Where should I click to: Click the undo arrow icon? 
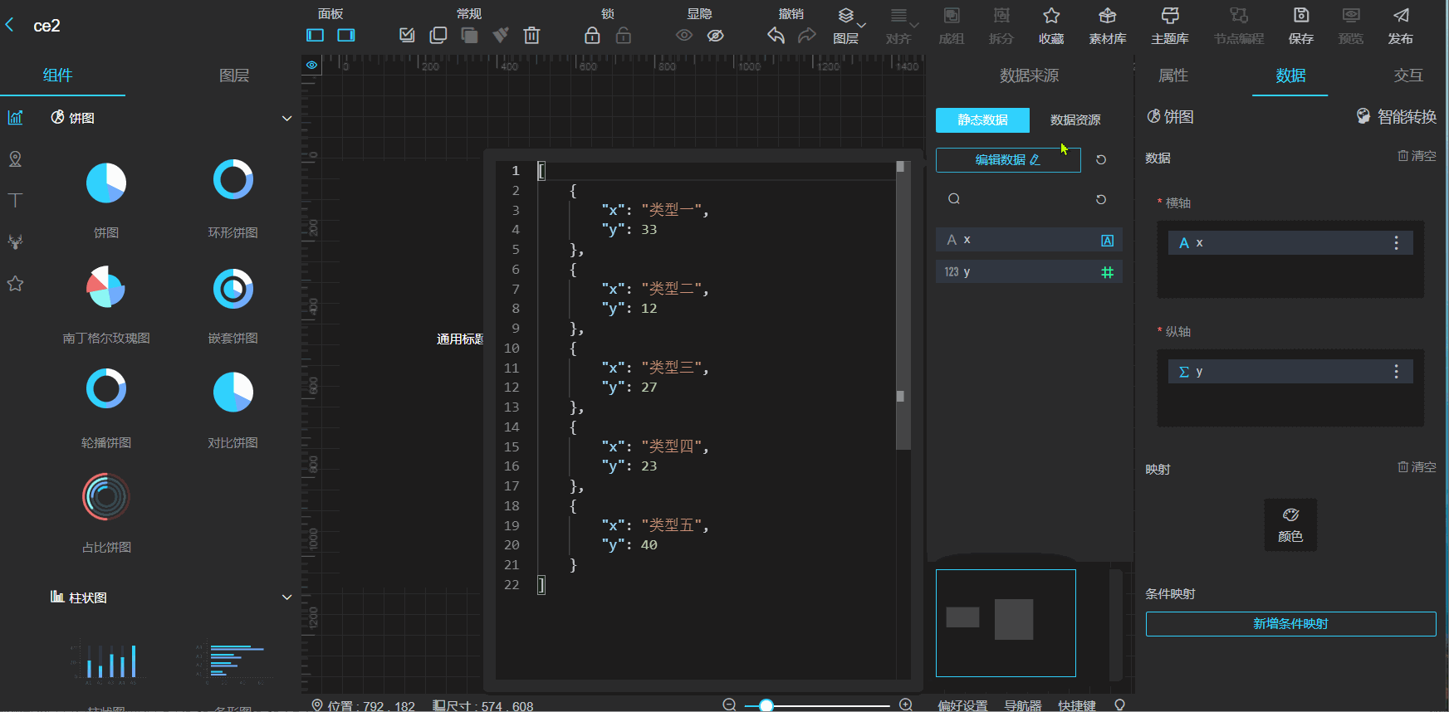click(776, 35)
